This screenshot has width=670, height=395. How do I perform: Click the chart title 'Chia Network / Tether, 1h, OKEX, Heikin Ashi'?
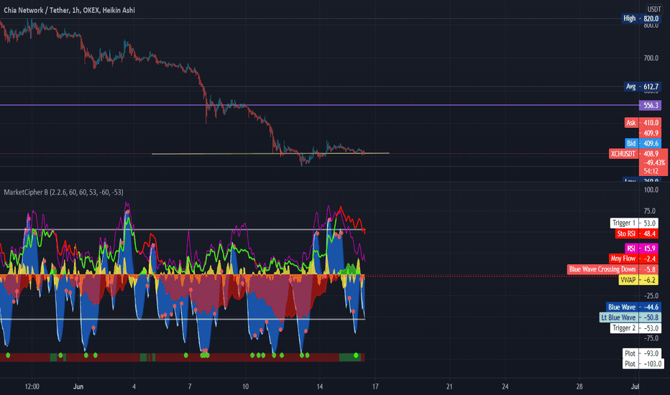pyautogui.click(x=69, y=10)
